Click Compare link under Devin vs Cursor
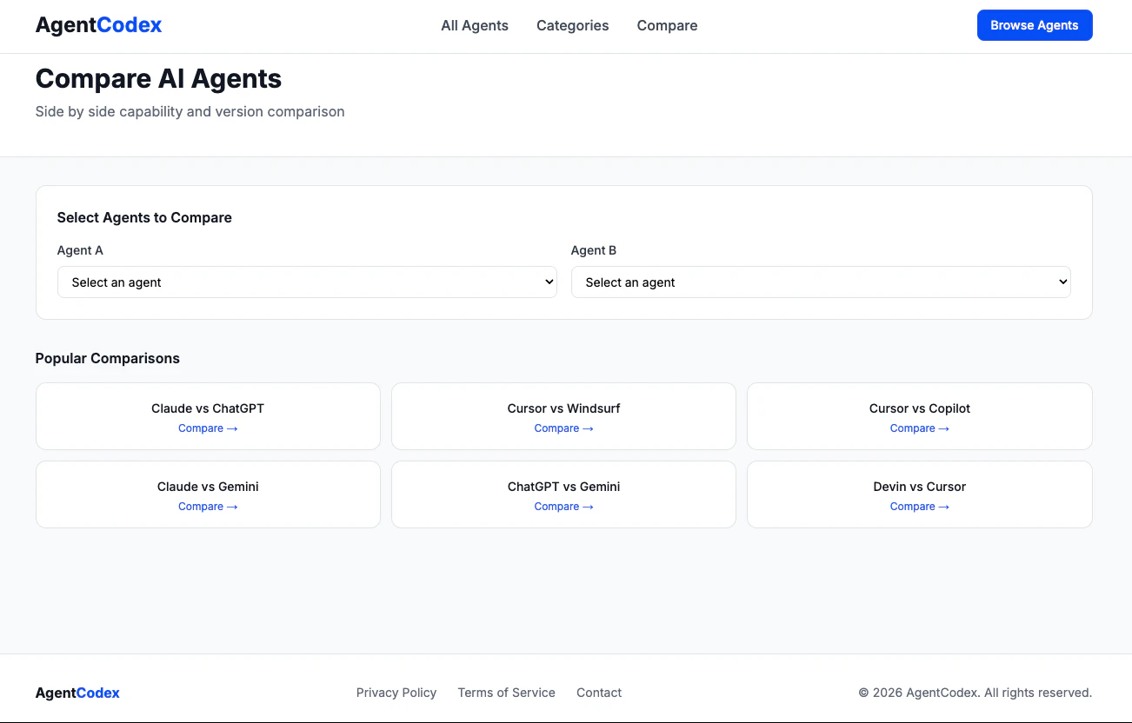Viewport: 1132px width, 723px height. pyautogui.click(x=920, y=507)
